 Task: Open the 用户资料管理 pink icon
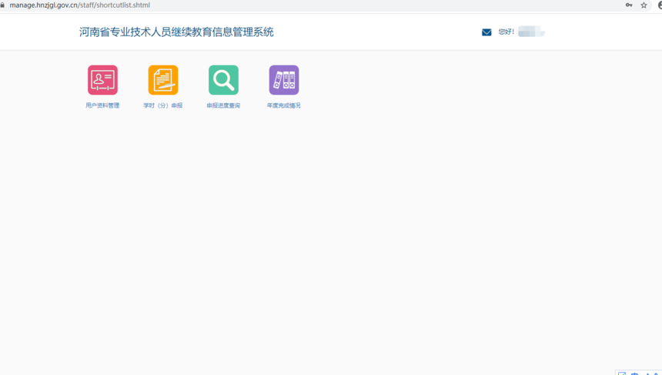tap(102, 80)
